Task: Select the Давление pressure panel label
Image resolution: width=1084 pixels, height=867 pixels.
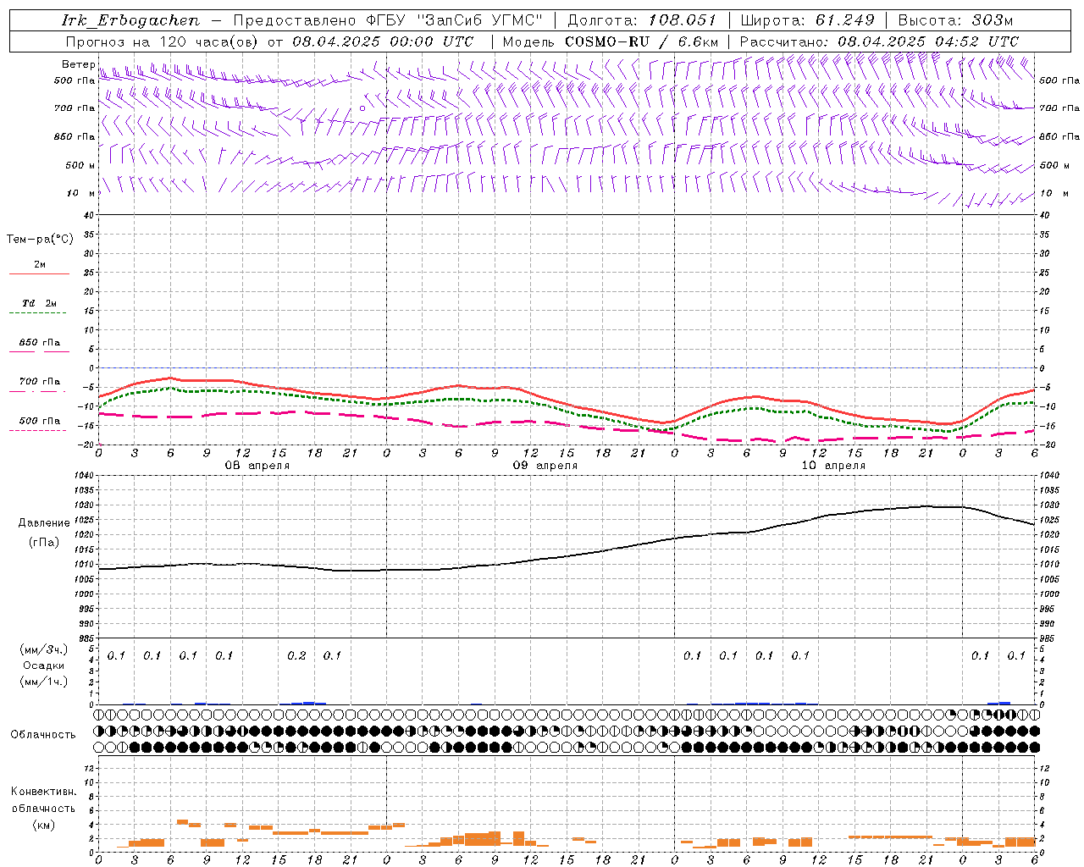Action: point(44,523)
